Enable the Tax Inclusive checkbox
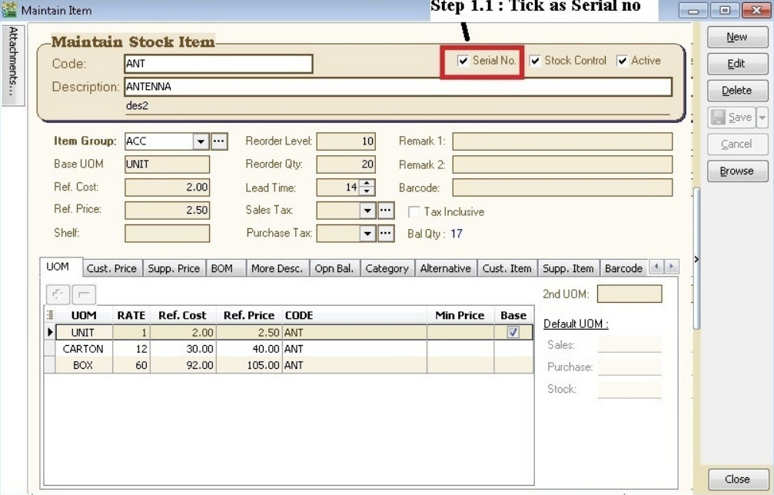Viewport: 774px width, 495px height. coord(414,212)
